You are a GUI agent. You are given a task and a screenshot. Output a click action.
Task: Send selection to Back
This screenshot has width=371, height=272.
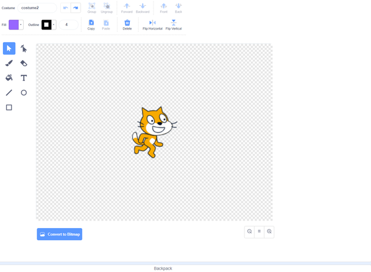click(179, 8)
